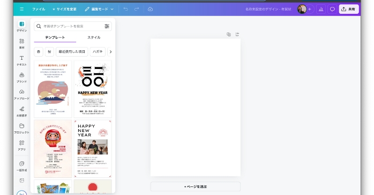Choose the red daruma doll template
This screenshot has width=374, height=195.
53,149
